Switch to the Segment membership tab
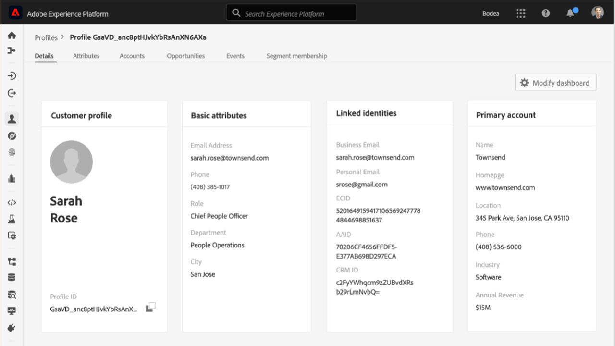The width and height of the screenshot is (615, 346). tap(296, 56)
